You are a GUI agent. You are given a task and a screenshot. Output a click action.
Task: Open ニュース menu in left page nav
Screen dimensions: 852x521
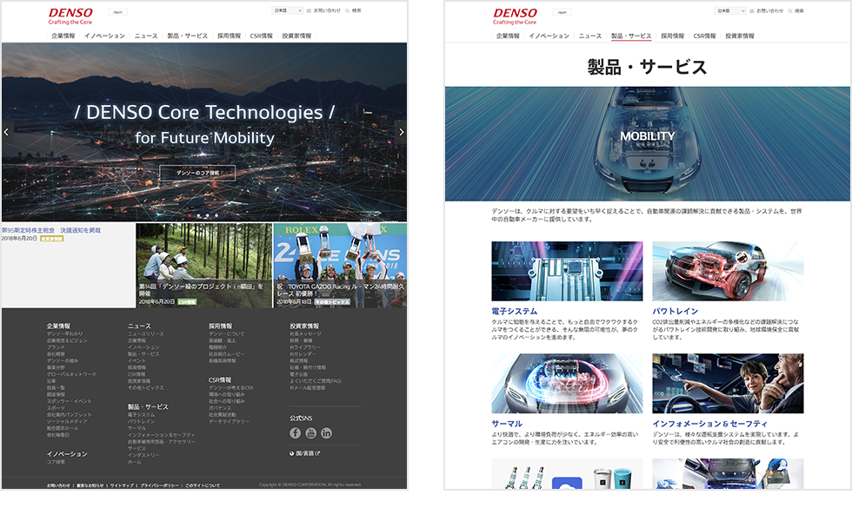[x=146, y=36]
